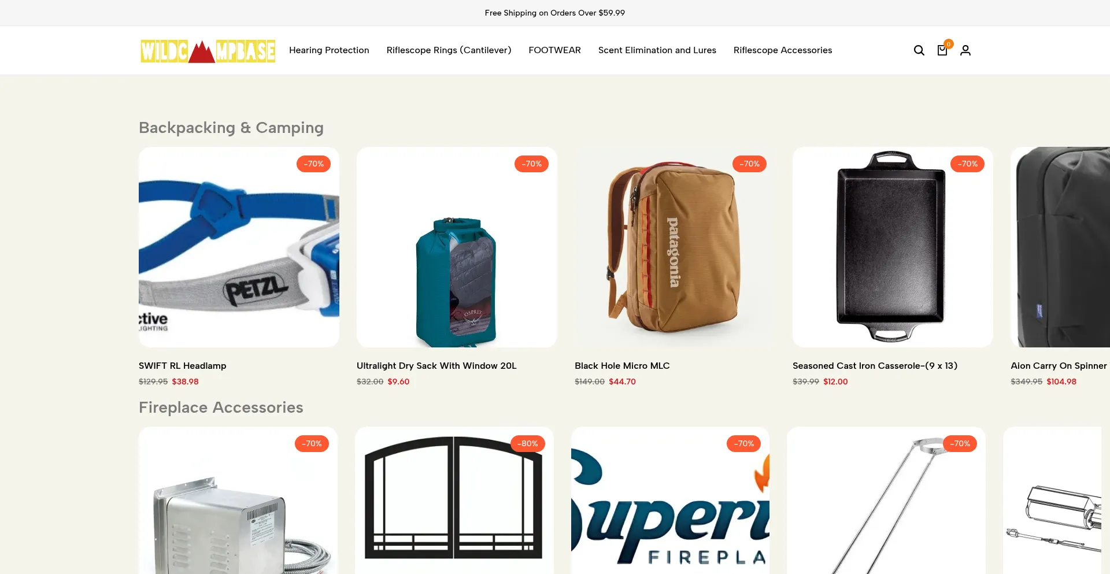Open the Hearing Protection menu
This screenshot has height=574, width=1110.
click(x=329, y=50)
